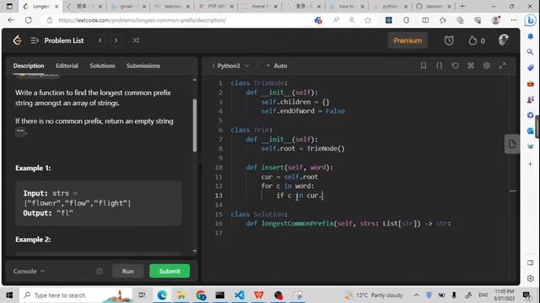Click the 'Example 1:' heading text
540x303 pixels.
[x=33, y=168]
